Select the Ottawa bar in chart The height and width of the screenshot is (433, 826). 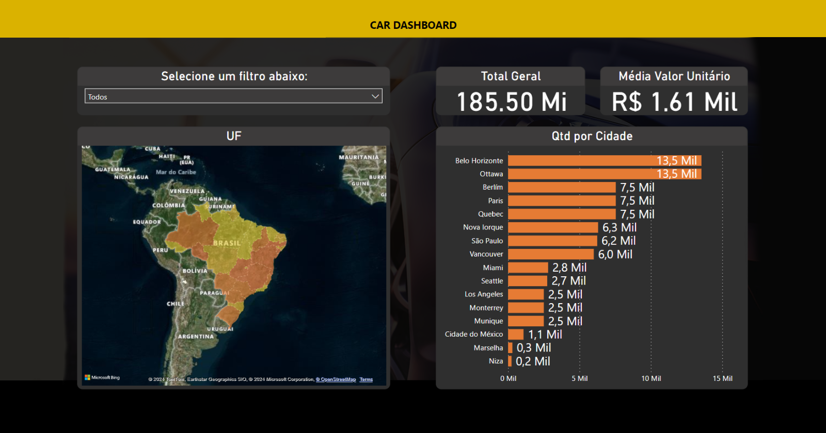tap(605, 174)
